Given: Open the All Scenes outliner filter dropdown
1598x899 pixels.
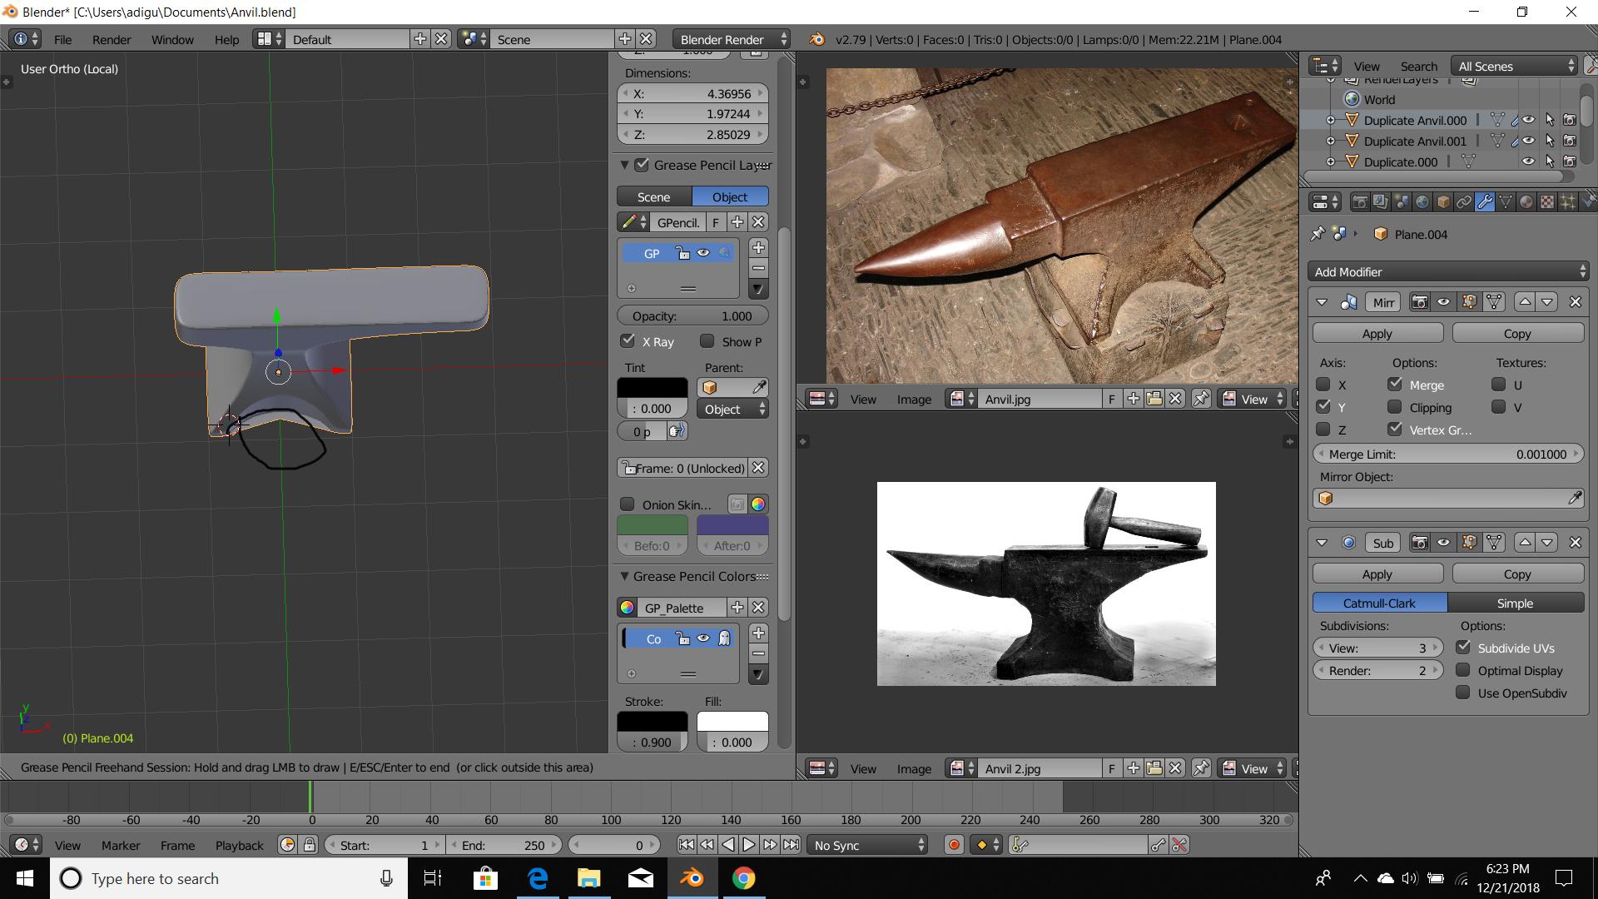Looking at the screenshot, I should point(1514,66).
